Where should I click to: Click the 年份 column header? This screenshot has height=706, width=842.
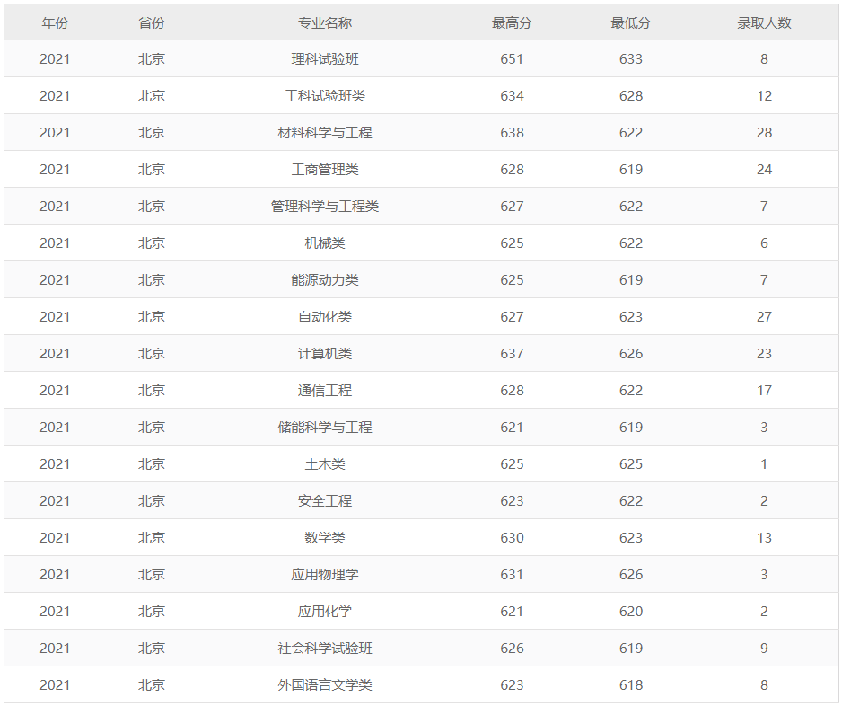tap(55, 22)
